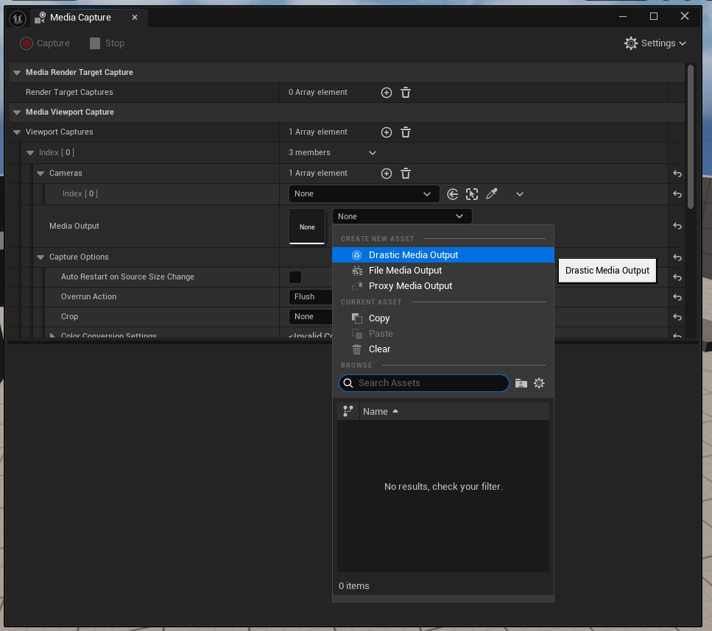Reset Capture Options to default
Image resolution: width=712 pixels, height=631 pixels.
tap(677, 257)
